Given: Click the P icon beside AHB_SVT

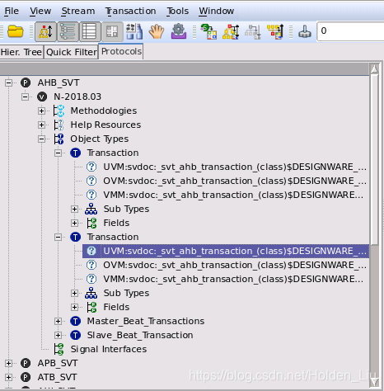Looking at the screenshot, I should tap(26, 82).
